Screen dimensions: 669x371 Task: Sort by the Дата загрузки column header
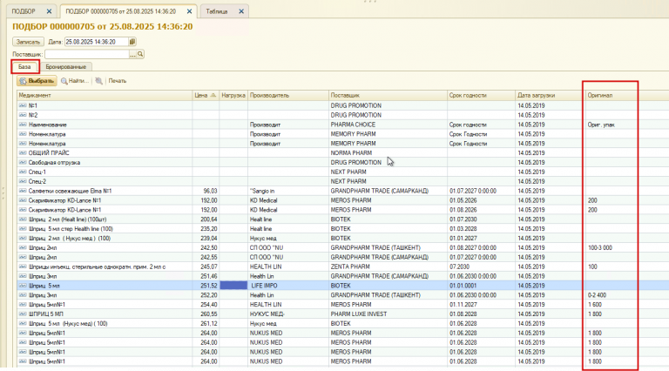(x=551, y=96)
